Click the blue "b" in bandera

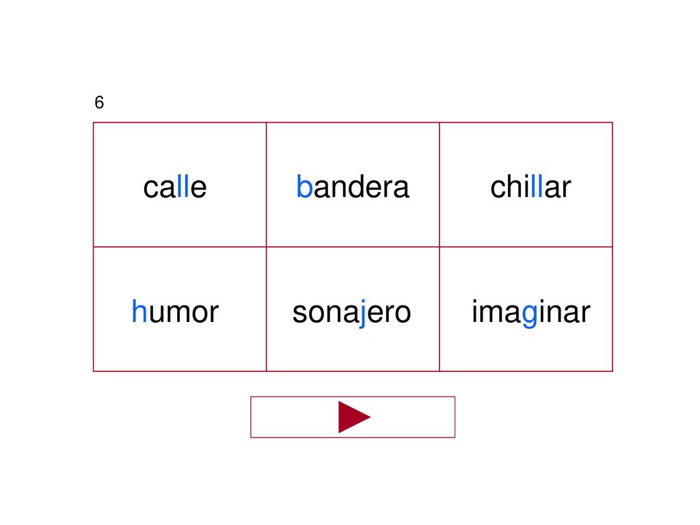pyautogui.click(x=304, y=186)
